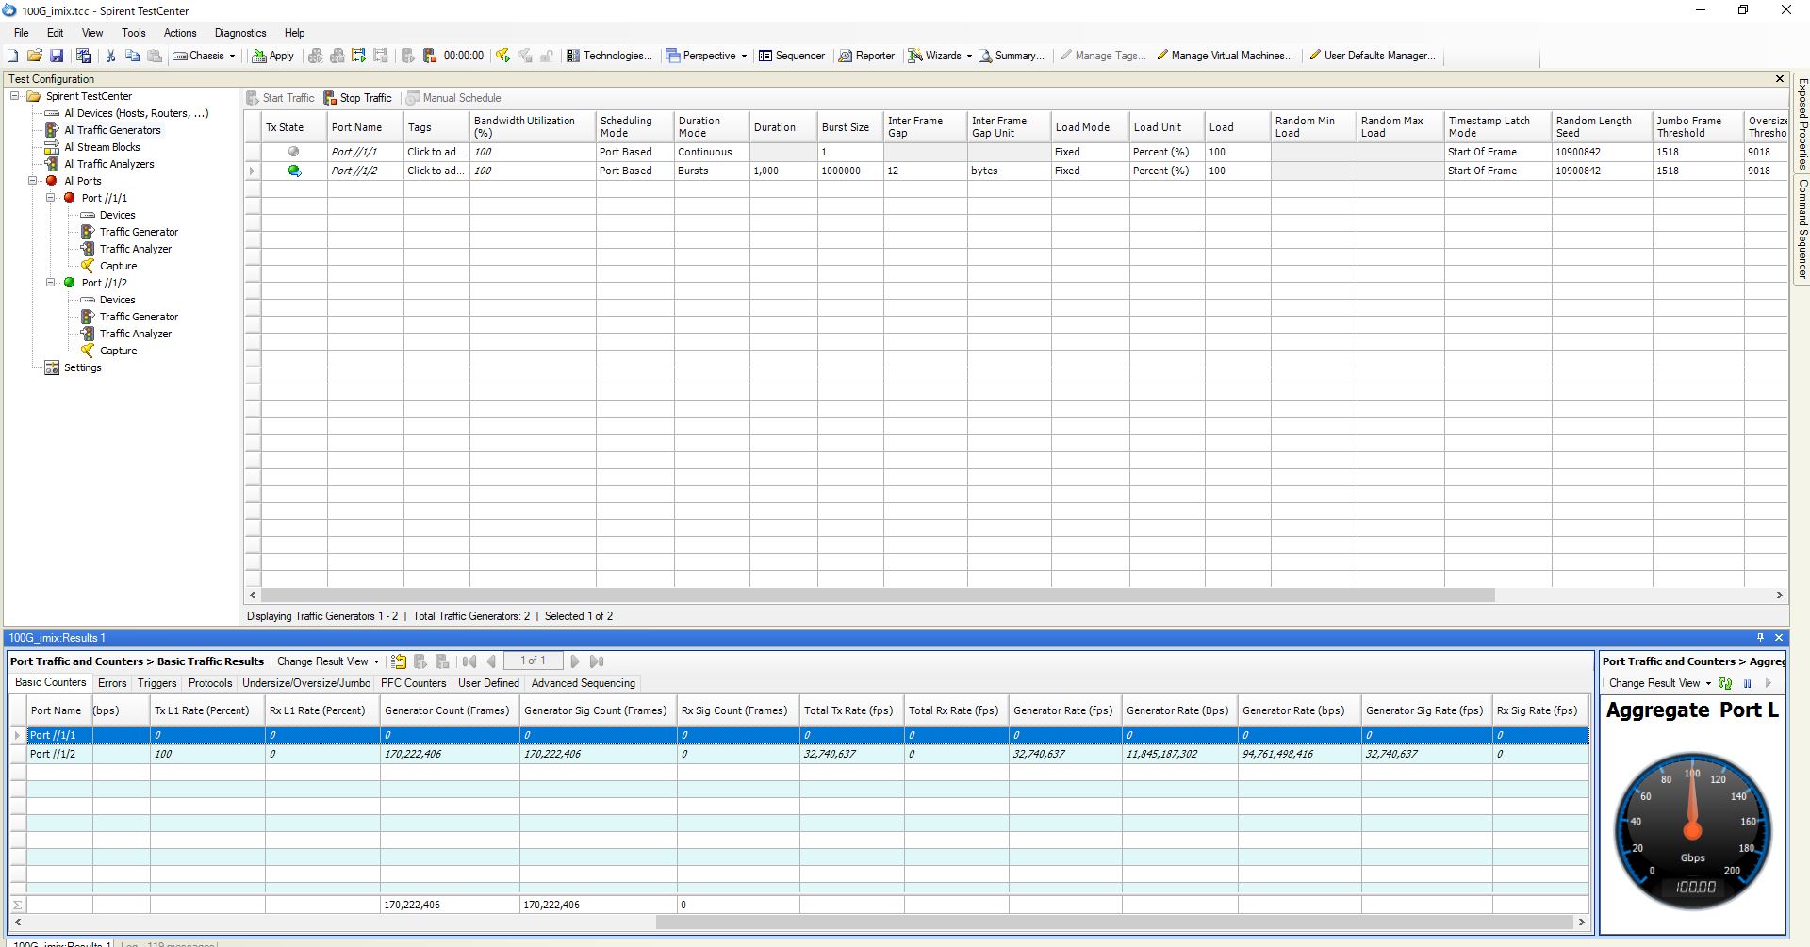
Task: Click the Stop Traffic button
Action: (x=357, y=98)
